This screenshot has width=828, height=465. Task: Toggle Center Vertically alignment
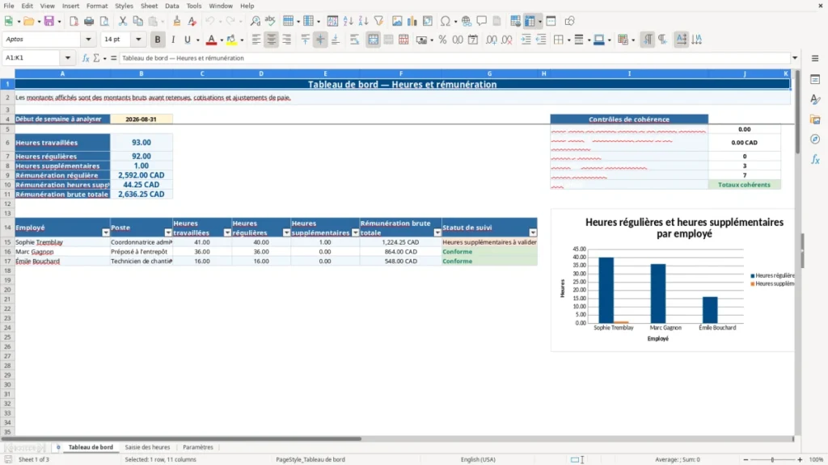(x=320, y=40)
